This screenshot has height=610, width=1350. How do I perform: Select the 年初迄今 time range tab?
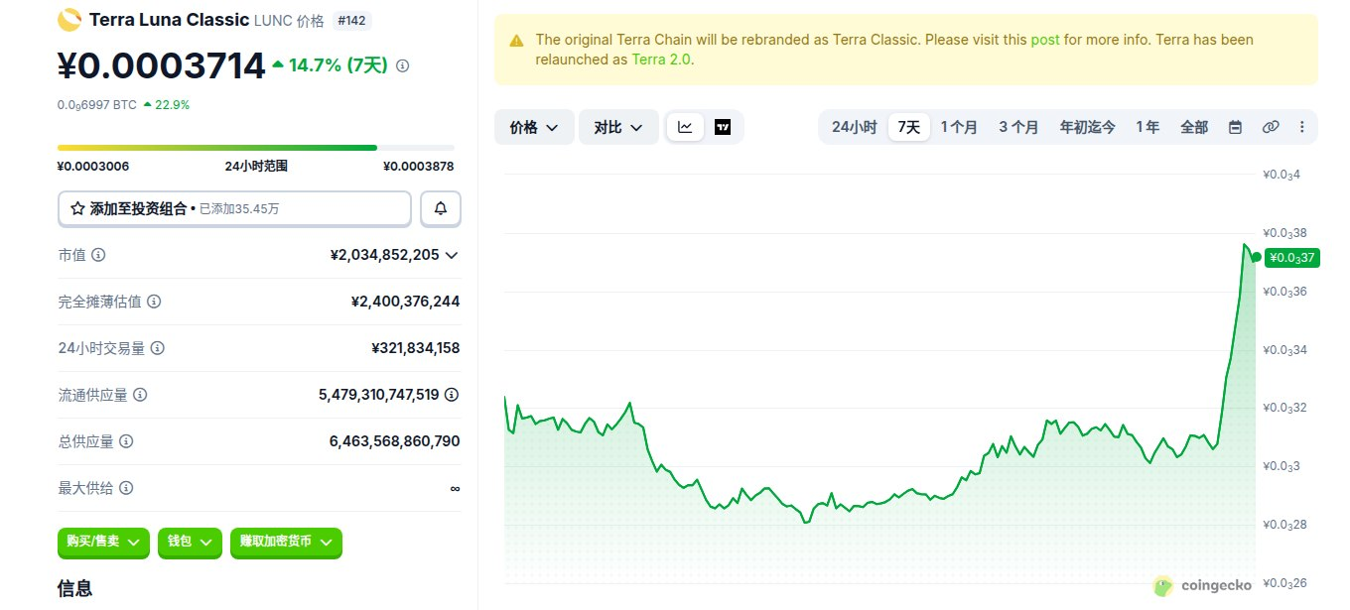pos(1087,127)
